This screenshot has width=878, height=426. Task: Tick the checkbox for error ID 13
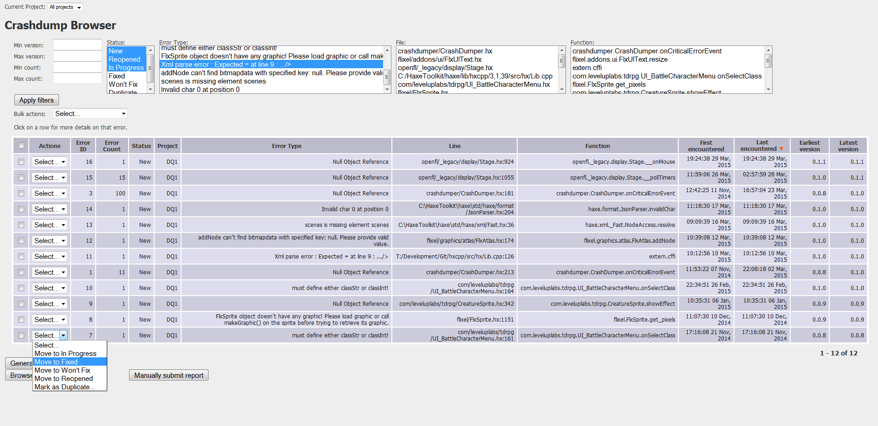point(21,225)
